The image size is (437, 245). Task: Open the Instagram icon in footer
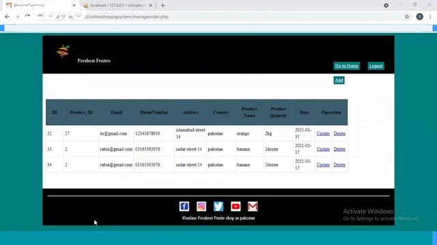[x=201, y=206]
